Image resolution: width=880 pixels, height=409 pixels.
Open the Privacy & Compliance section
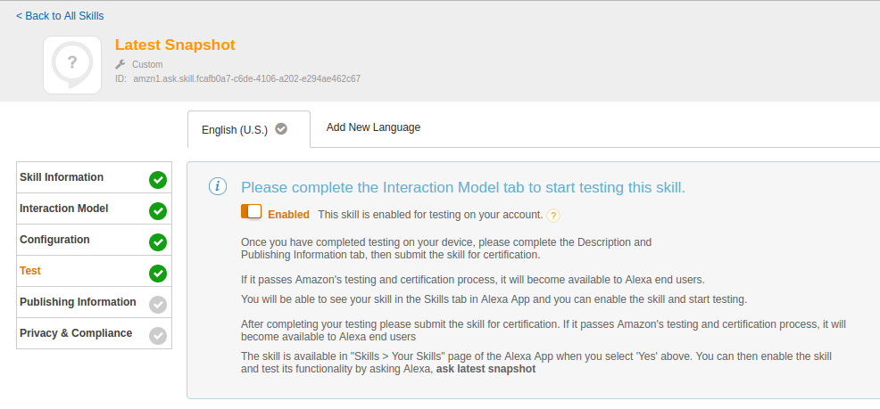click(95, 333)
